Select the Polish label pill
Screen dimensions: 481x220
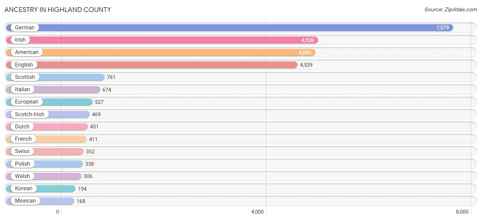23,164
